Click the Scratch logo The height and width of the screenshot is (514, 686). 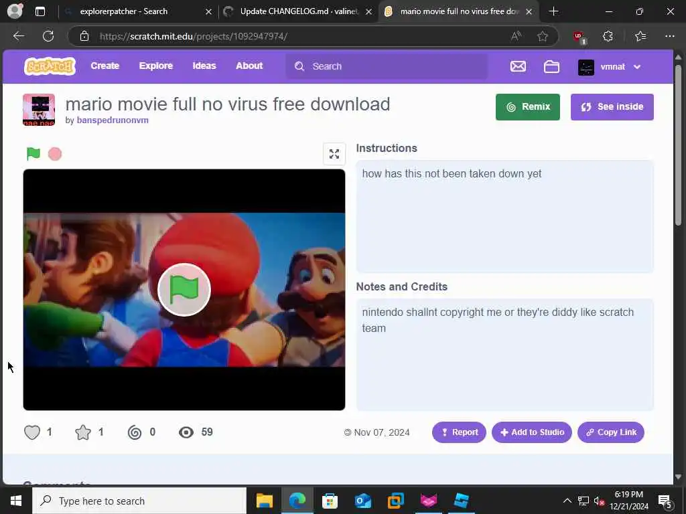(50, 66)
